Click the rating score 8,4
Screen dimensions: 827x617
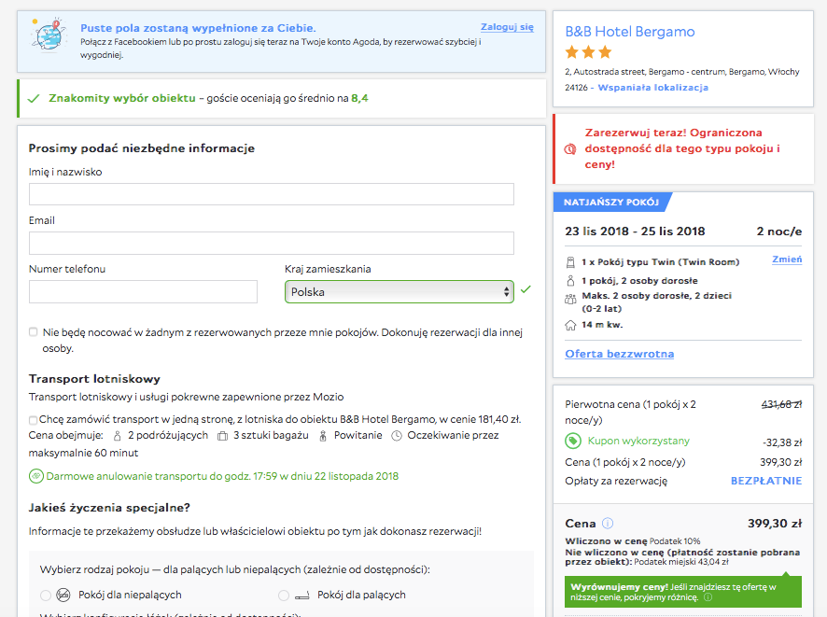click(359, 98)
